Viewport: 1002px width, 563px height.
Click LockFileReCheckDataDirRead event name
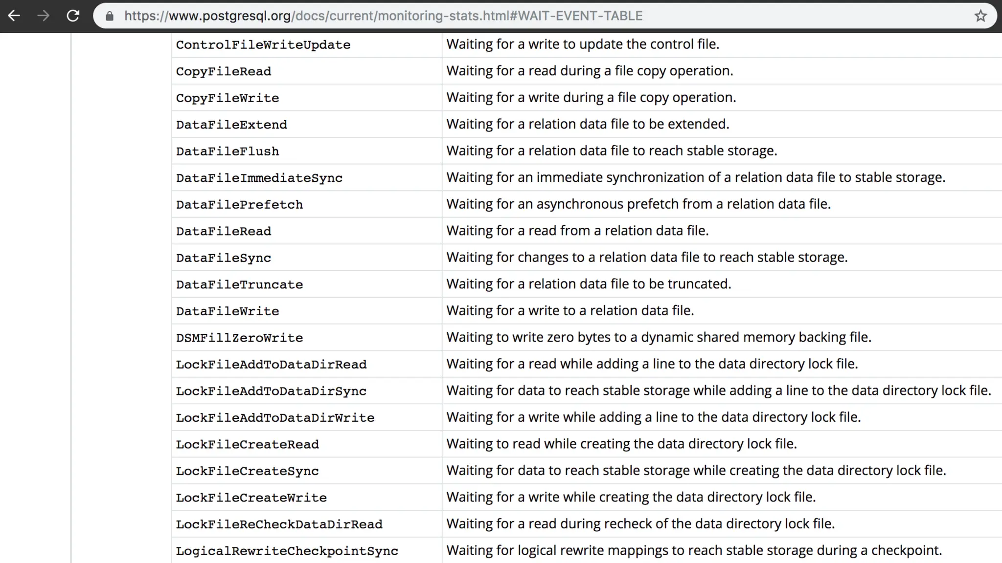279,524
